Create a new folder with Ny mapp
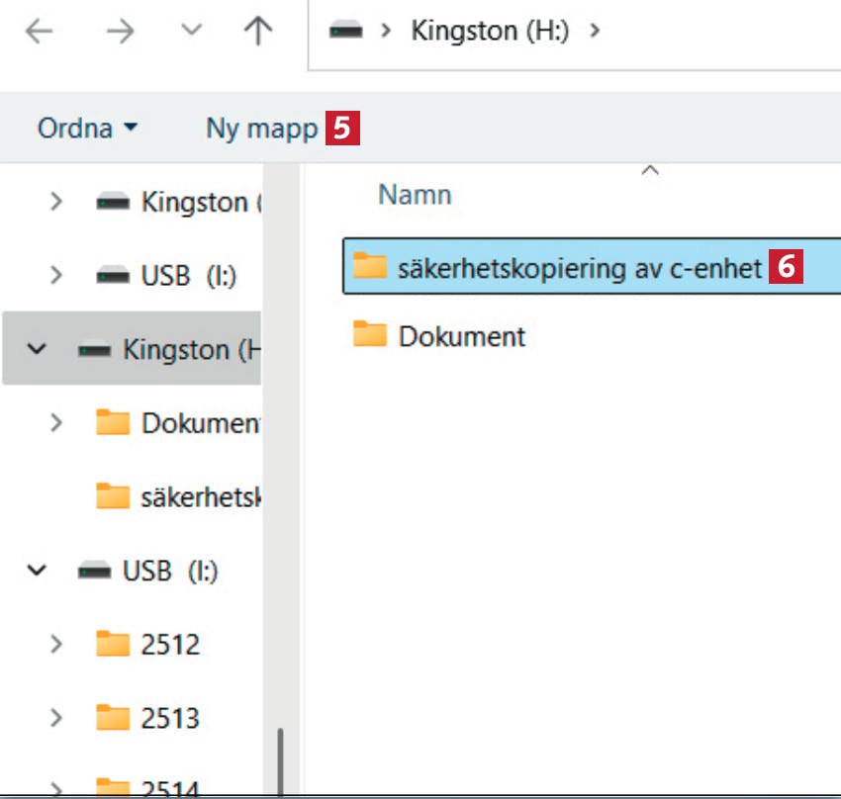 [262, 129]
